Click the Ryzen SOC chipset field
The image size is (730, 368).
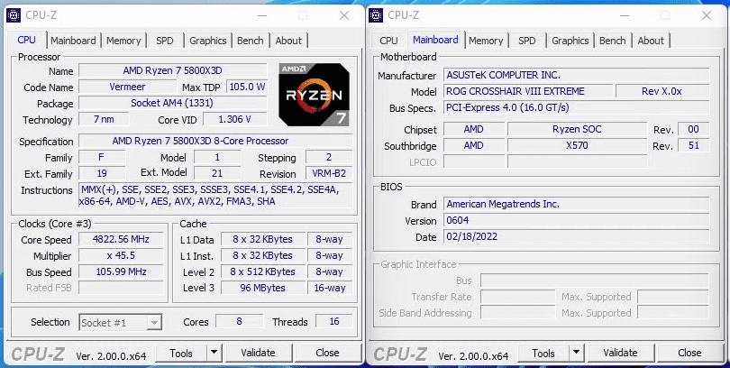click(577, 130)
